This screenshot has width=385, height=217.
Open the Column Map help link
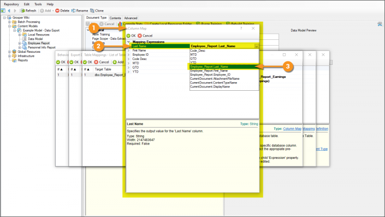[x=292, y=129]
